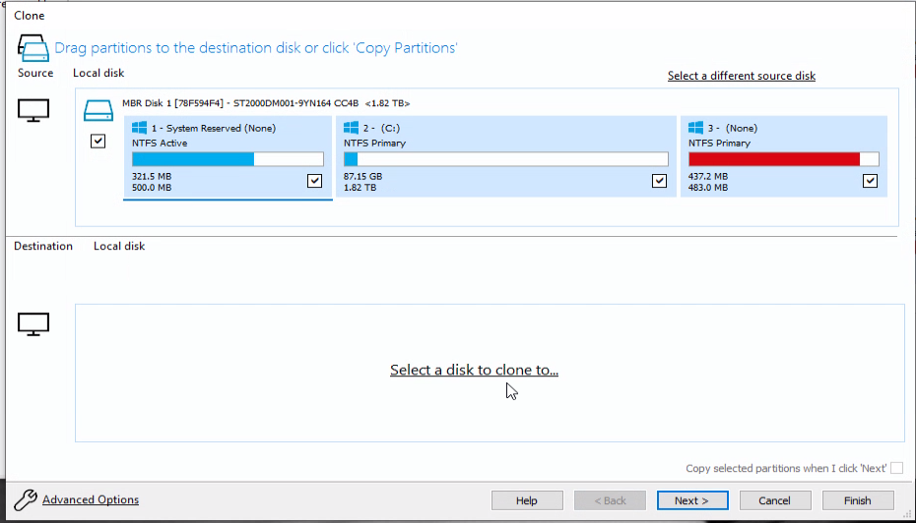Image resolution: width=916 pixels, height=523 pixels.
Task: Click the 'Destination' label
Action: click(x=43, y=246)
